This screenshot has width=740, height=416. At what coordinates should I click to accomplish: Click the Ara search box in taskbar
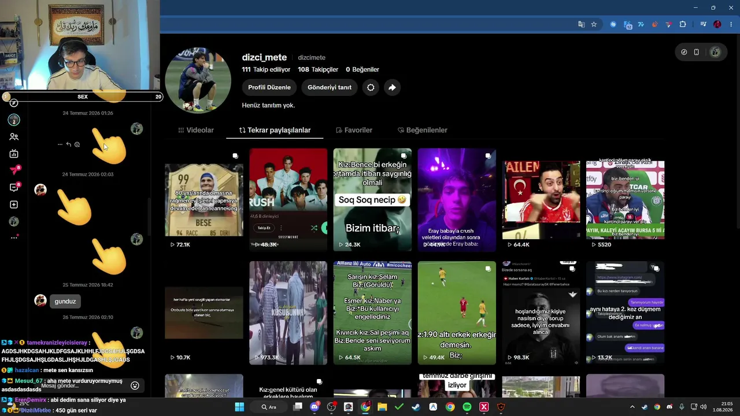(270, 407)
